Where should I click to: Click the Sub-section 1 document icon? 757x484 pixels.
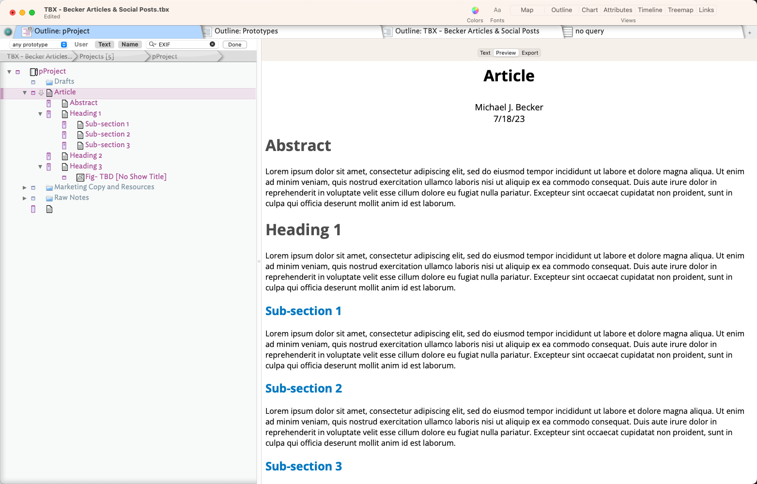(x=80, y=124)
